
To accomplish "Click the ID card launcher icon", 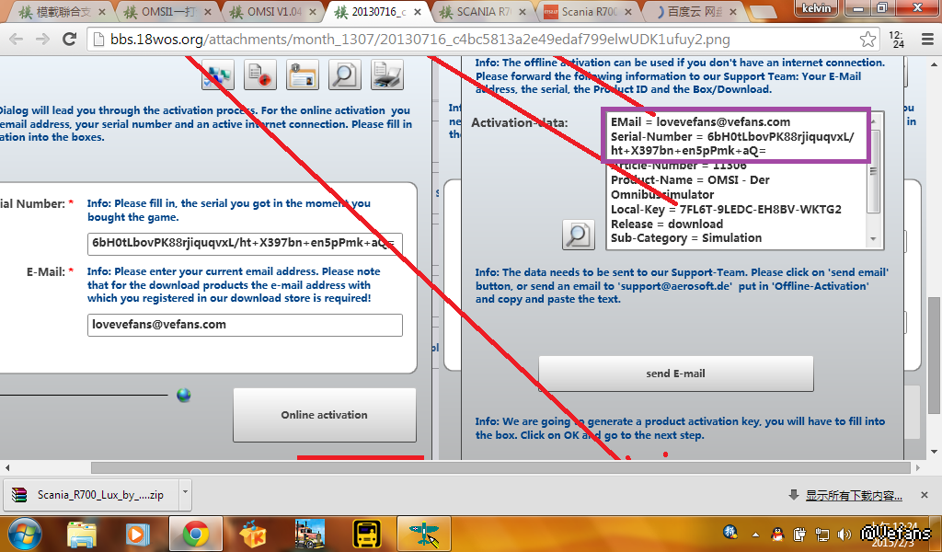I will pyautogui.click(x=302, y=75).
